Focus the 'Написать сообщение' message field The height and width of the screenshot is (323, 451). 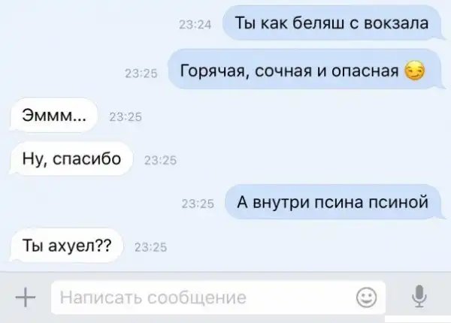(x=218, y=297)
